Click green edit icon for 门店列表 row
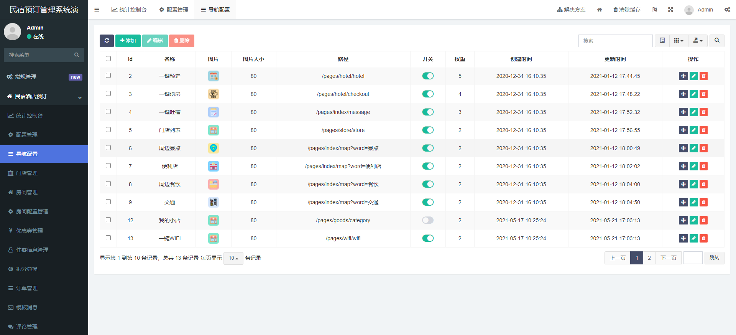 pos(693,130)
